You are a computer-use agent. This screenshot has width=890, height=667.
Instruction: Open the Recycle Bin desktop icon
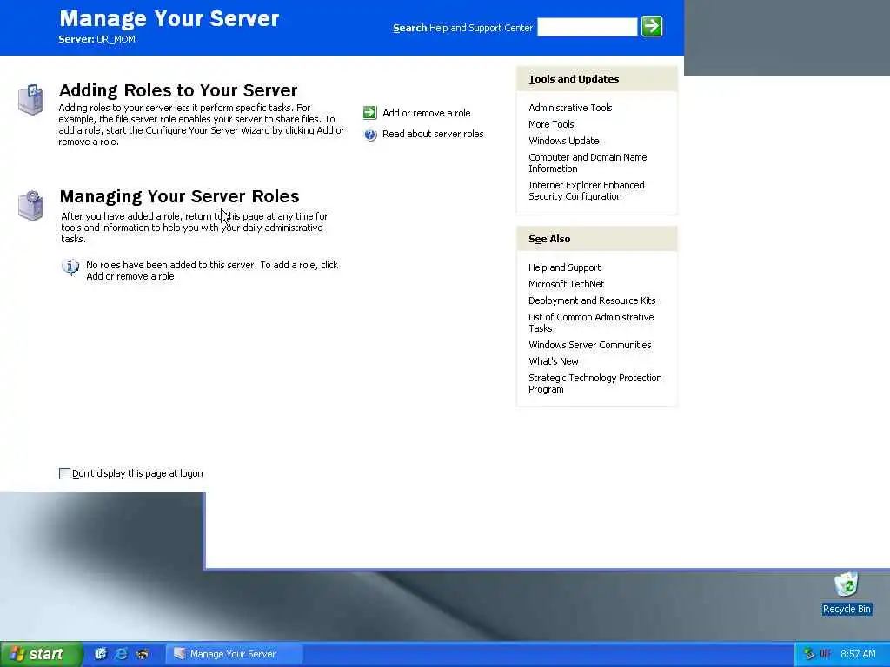pos(847,593)
